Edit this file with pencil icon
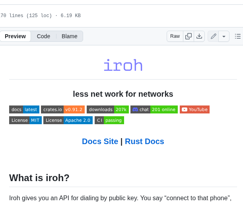This screenshot has height=205, width=243. [213, 36]
